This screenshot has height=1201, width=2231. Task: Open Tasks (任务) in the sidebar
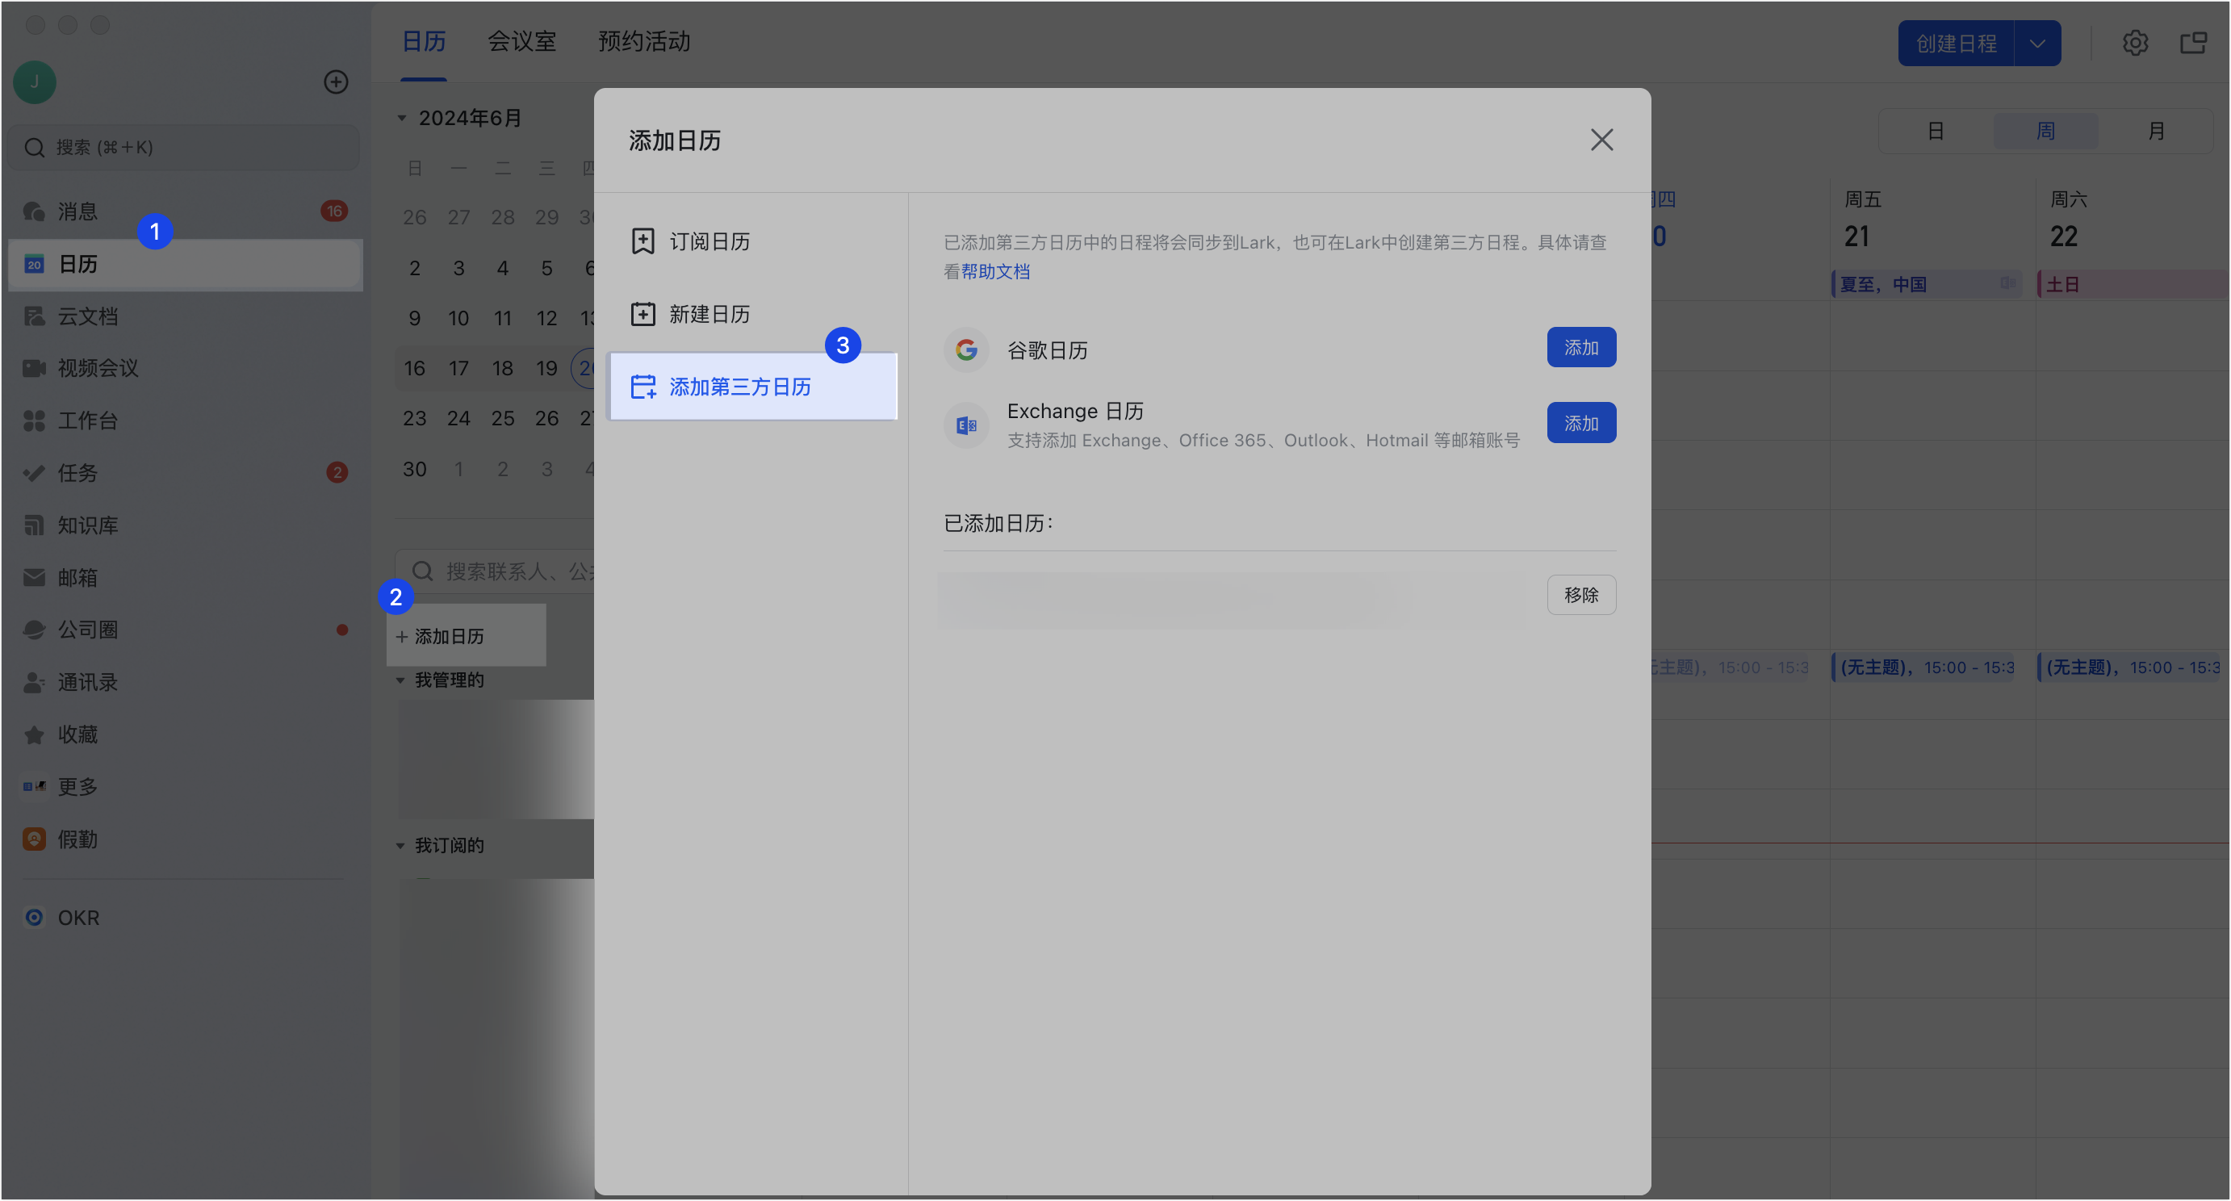(185, 473)
